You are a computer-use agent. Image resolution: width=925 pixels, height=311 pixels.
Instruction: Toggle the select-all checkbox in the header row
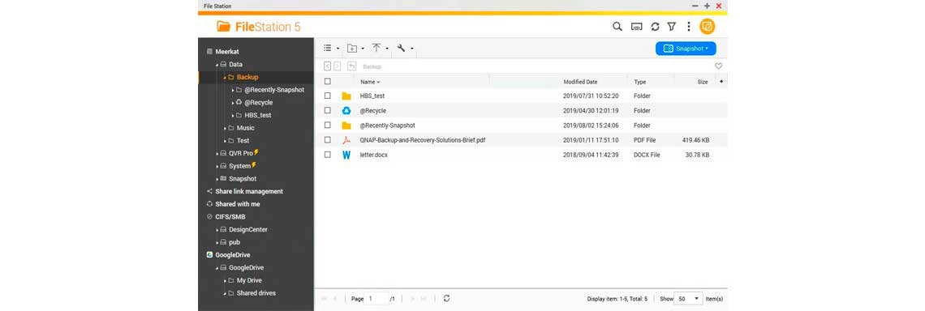[x=328, y=82]
